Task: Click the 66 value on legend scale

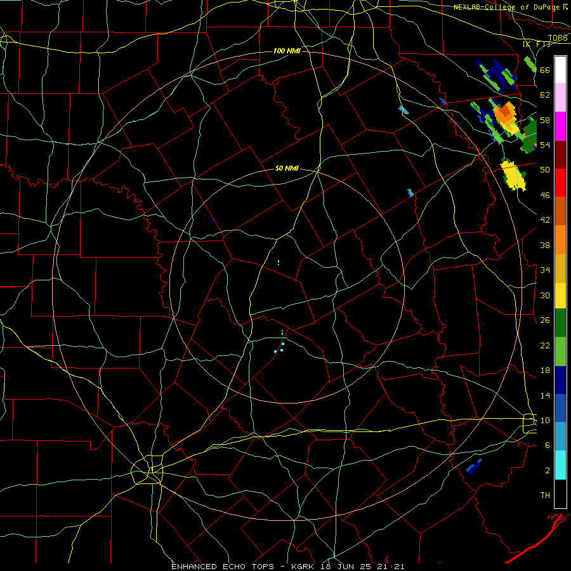Action: coord(545,70)
